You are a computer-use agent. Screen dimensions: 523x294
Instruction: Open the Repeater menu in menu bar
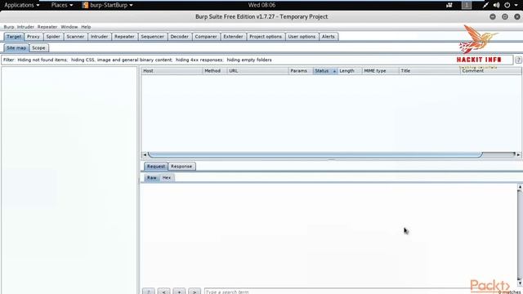(x=47, y=27)
